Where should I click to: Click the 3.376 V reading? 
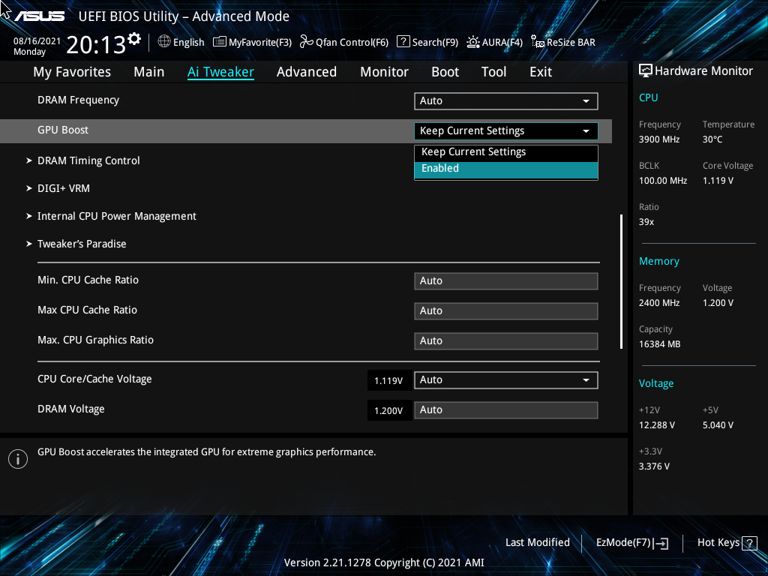tap(654, 466)
